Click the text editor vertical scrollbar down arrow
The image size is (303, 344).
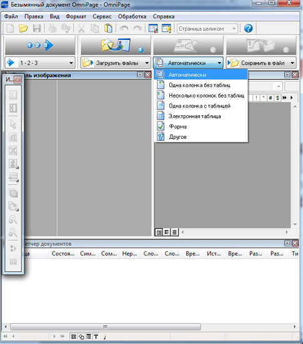pyautogui.click(x=295, y=224)
